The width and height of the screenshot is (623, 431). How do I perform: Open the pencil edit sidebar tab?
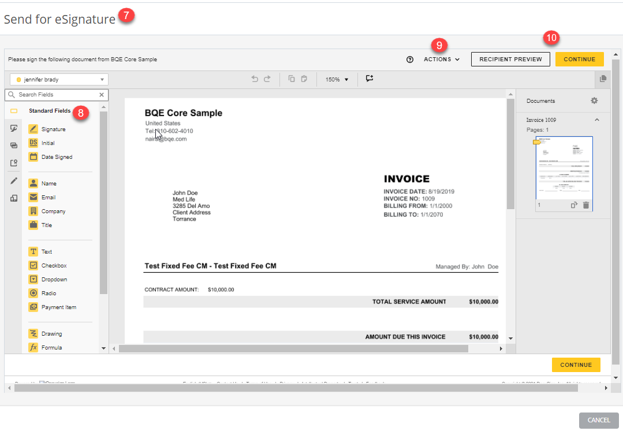coord(14,181)
